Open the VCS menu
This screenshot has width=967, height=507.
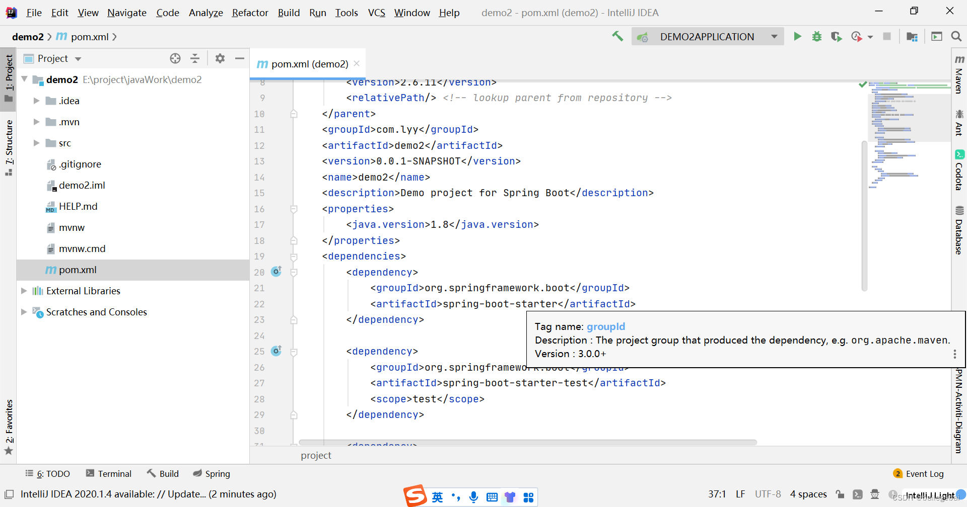[376, 13]
